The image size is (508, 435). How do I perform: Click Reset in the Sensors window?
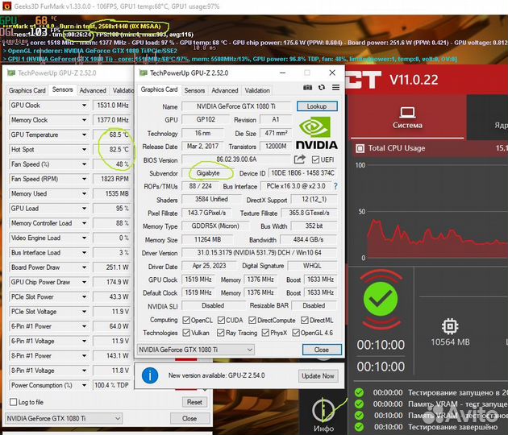tap(194, 402)
